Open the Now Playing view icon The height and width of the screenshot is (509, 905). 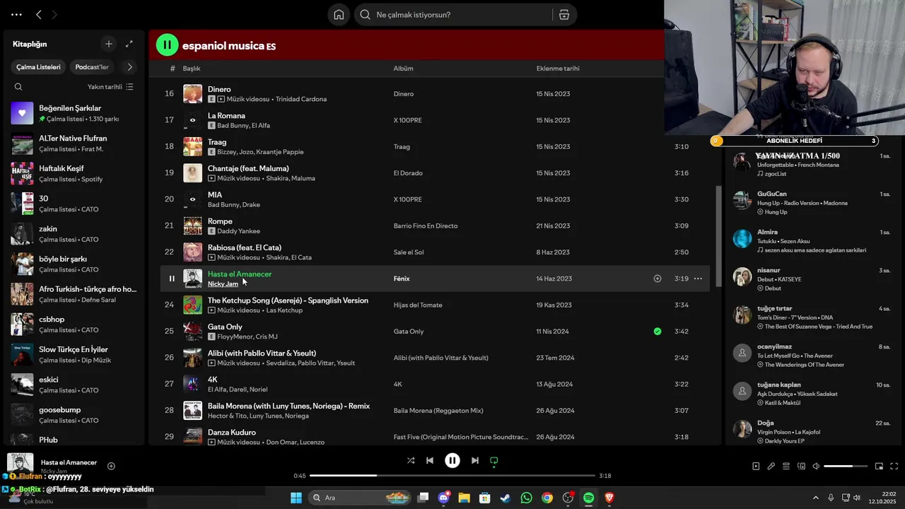[x=756, y=466]
